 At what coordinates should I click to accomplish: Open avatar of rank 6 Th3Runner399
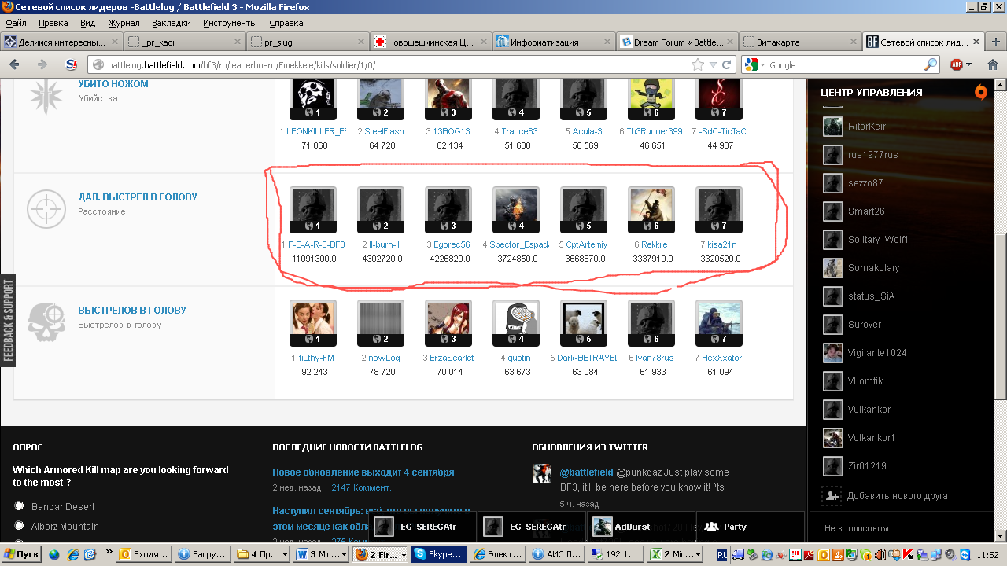651,98
